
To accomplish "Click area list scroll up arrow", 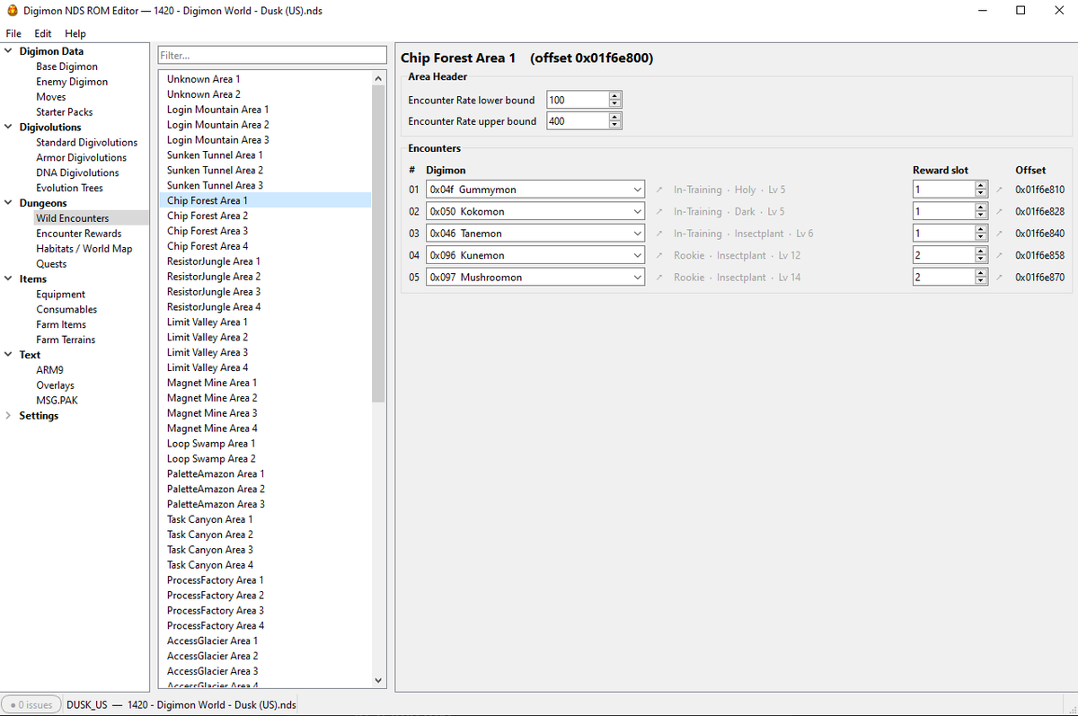I will pyautogui.click(x=378, y=79).
